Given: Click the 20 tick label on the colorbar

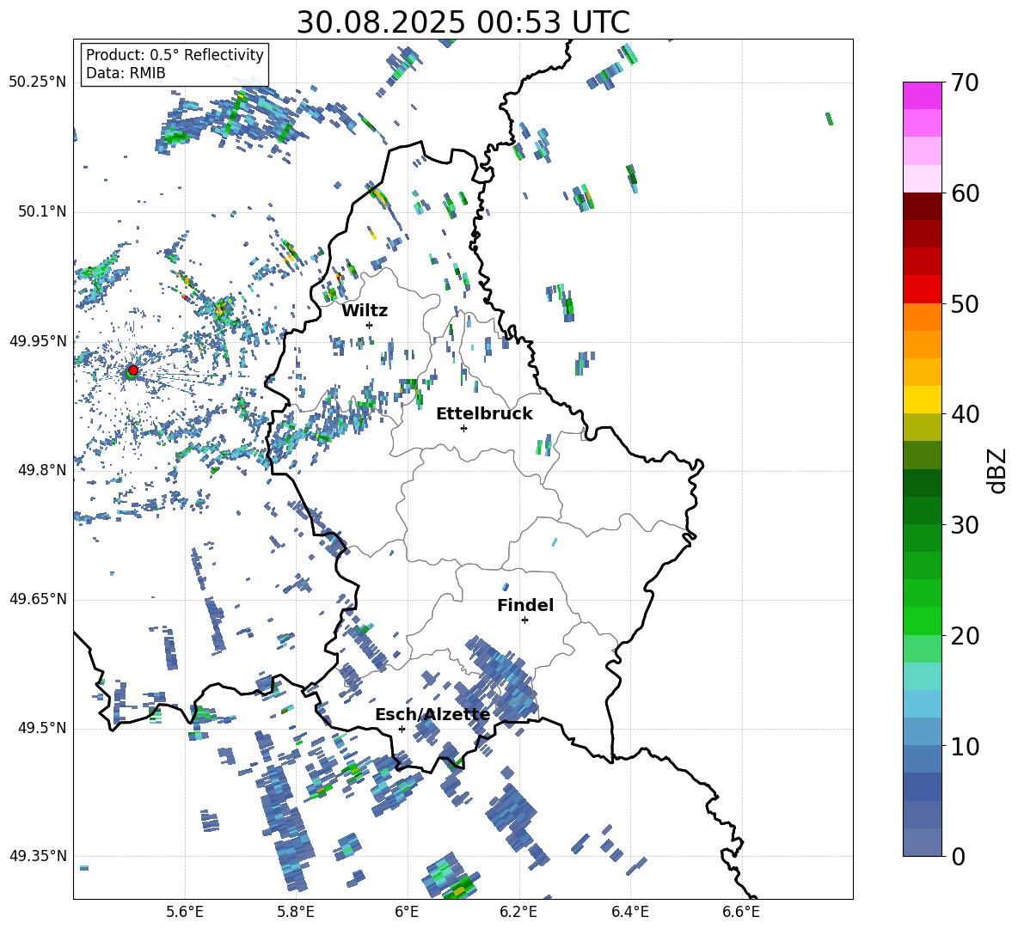Looking at the screenshot, I should (964, 635).
